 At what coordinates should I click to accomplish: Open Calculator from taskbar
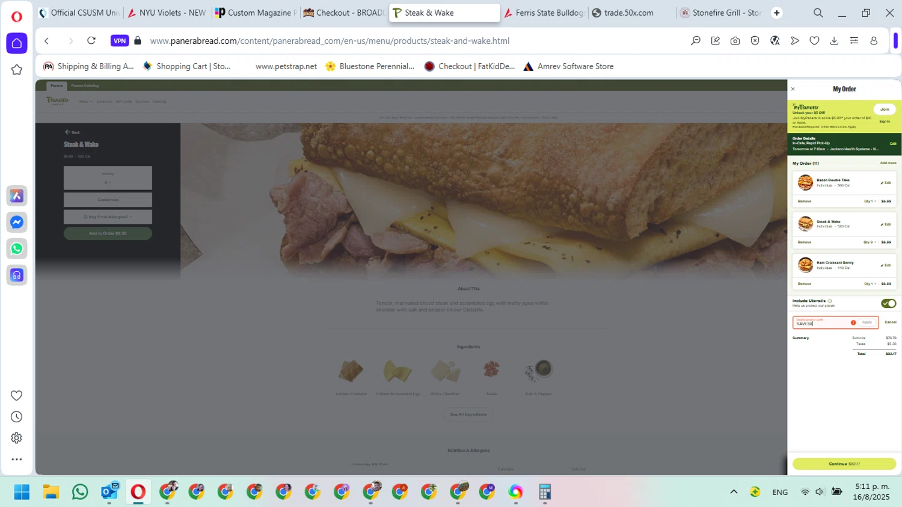(545, 492)
